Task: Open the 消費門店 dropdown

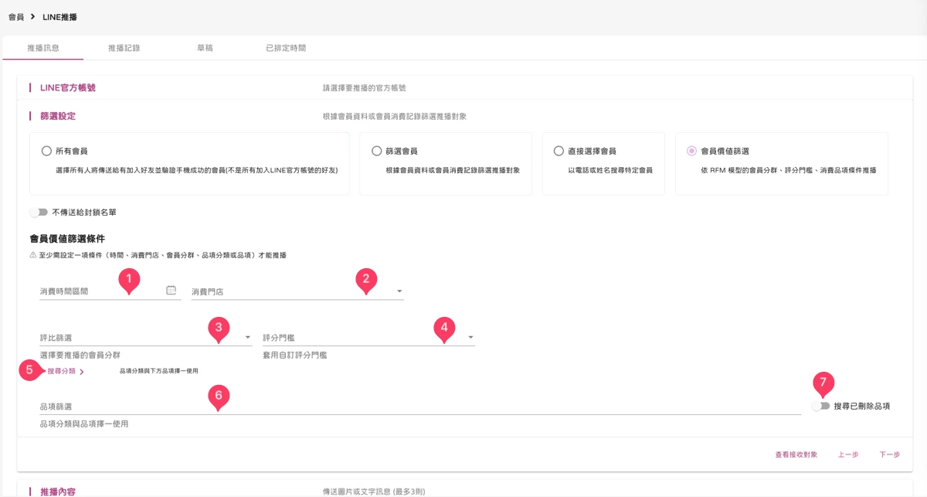Action: click(297, 291)
